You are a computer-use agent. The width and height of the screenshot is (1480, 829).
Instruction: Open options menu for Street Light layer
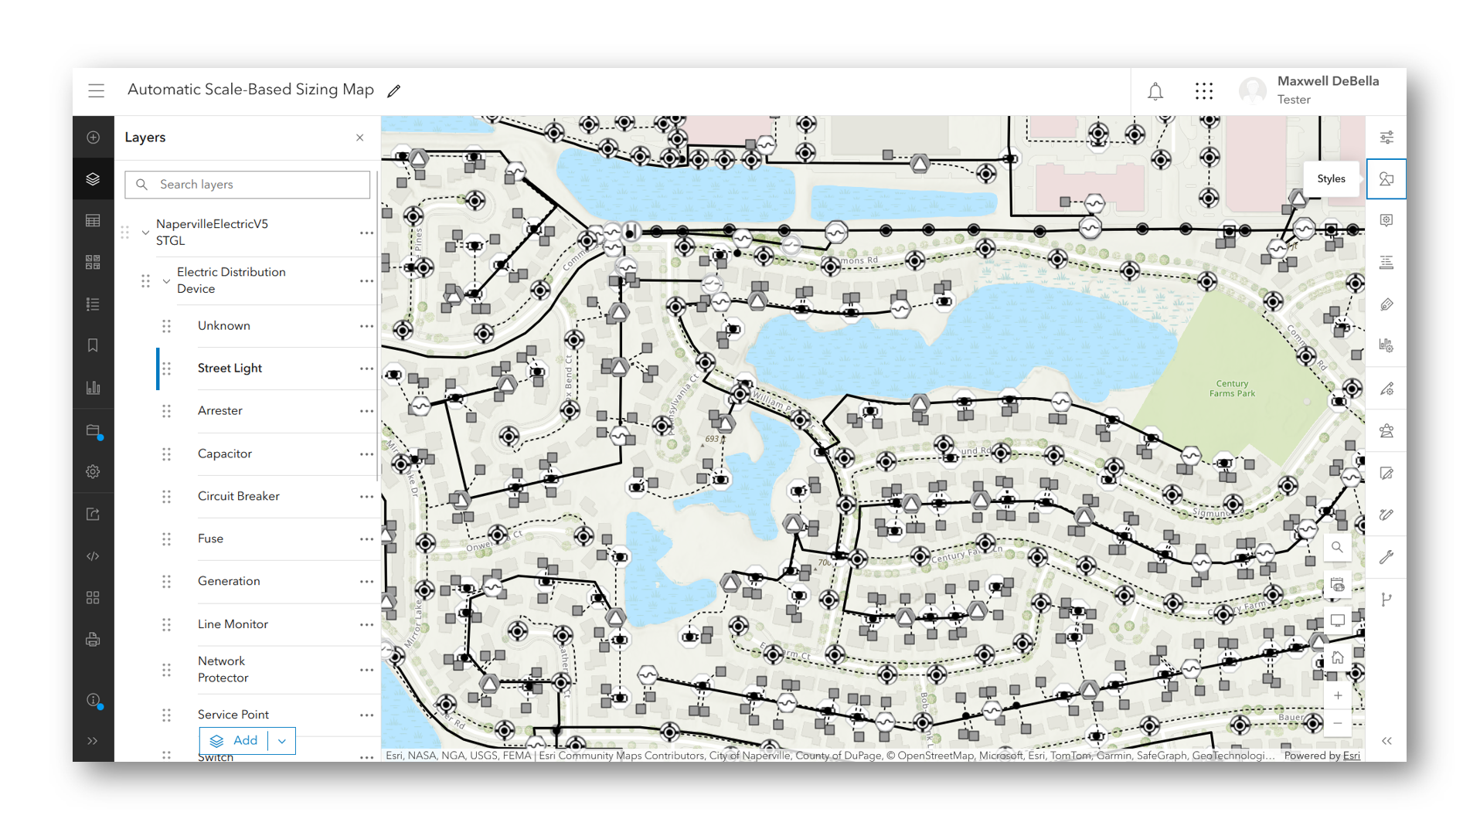366,369
